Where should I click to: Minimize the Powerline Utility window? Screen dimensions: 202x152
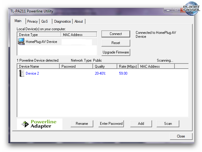click(x=168, y=10)
